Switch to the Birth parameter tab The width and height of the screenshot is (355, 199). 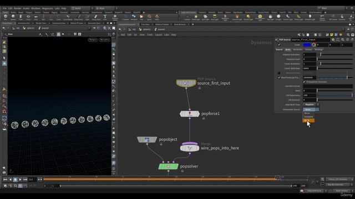click(x=288, y=50)
